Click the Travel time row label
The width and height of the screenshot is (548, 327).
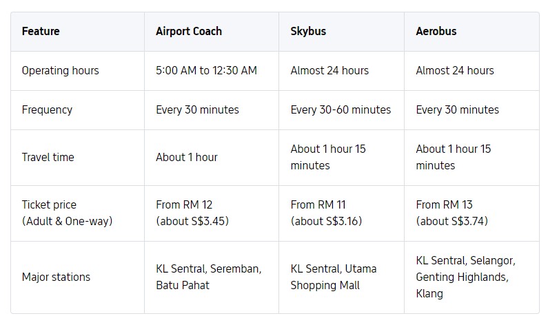pyautogui.click(x=48, y=157)
